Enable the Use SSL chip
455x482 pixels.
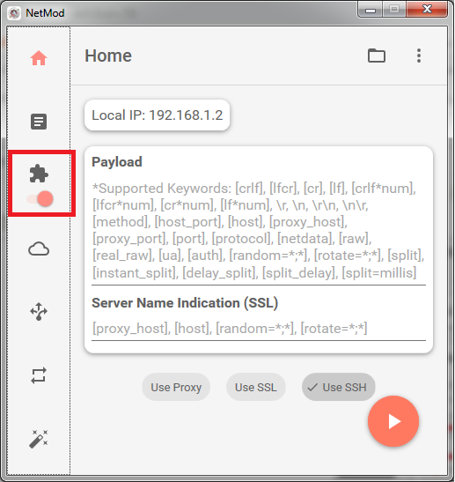[256, 387]
